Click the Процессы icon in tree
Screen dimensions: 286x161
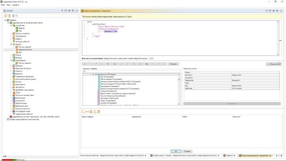(14, 66)
